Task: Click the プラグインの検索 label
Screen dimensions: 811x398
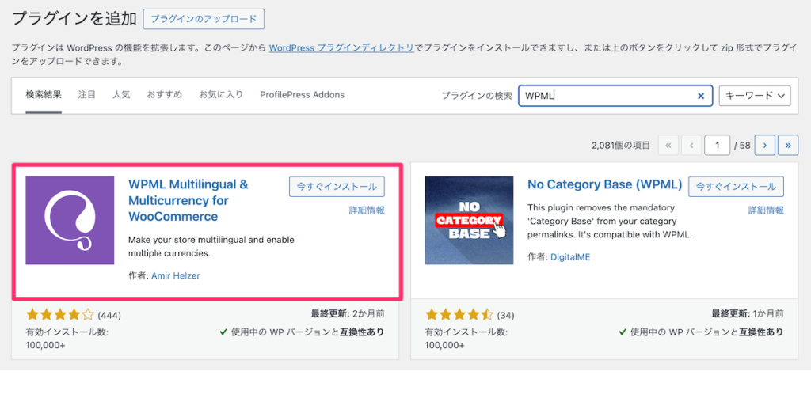Action: point(477,96)
